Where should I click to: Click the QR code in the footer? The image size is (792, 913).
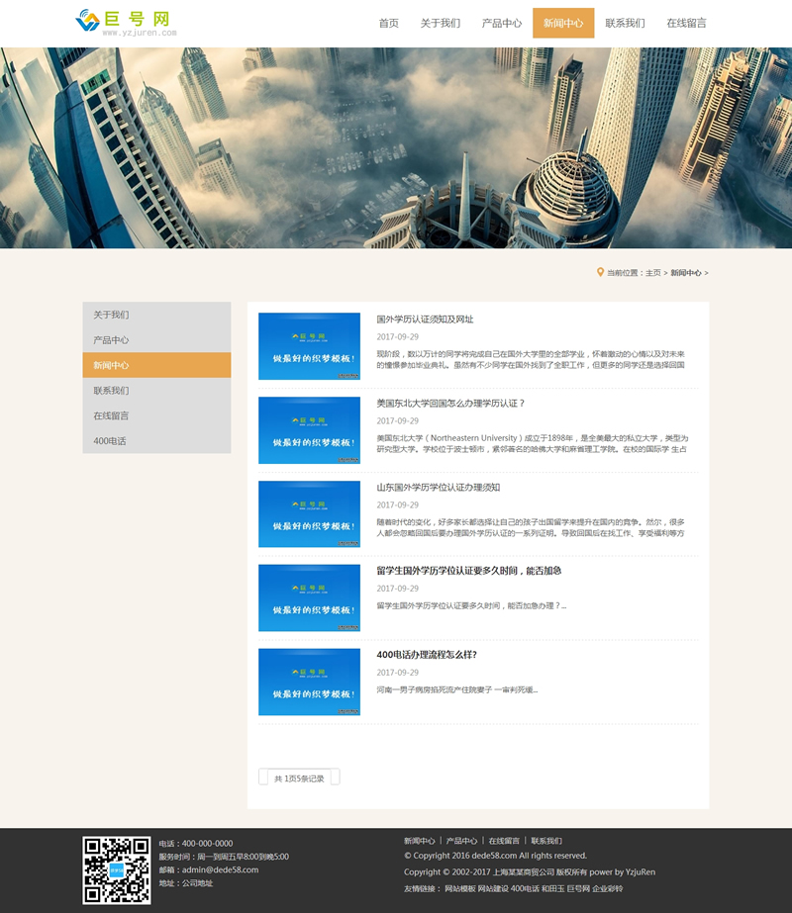pyautogui.click(x=116, y=869)
